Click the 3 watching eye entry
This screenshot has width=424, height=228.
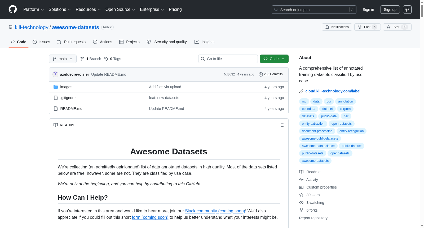tap(312, 203)
